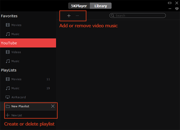Viewport: 180px width, 130px height.
Task: Click the music note icon beside YouTube Music
Action: tap(8, 61)
